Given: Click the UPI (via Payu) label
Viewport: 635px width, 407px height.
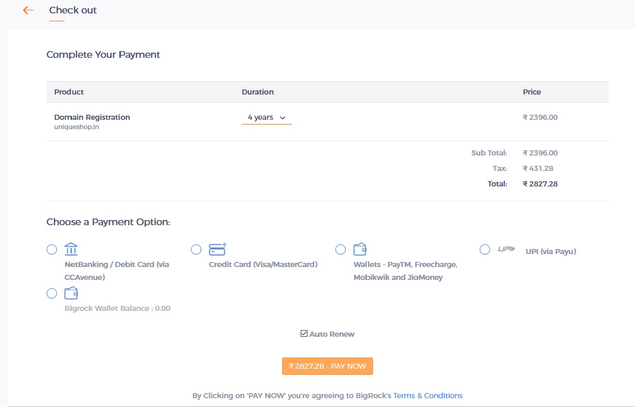Looking at the screenshot, I should point(551,252).
